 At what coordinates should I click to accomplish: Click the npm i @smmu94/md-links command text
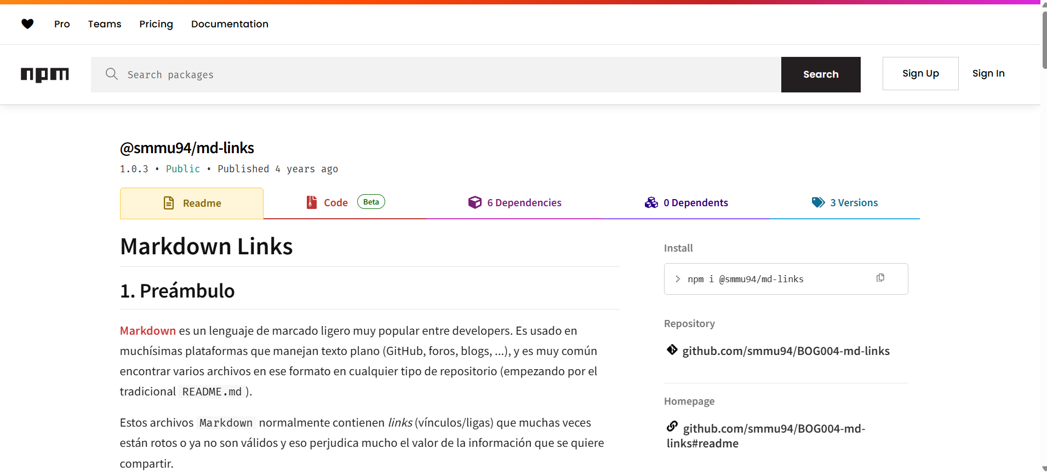(746, 279)
